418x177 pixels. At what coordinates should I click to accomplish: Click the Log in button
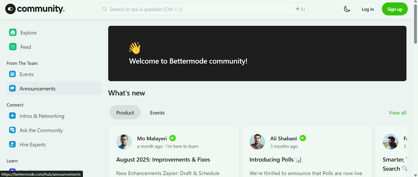(x=368, y=9)
